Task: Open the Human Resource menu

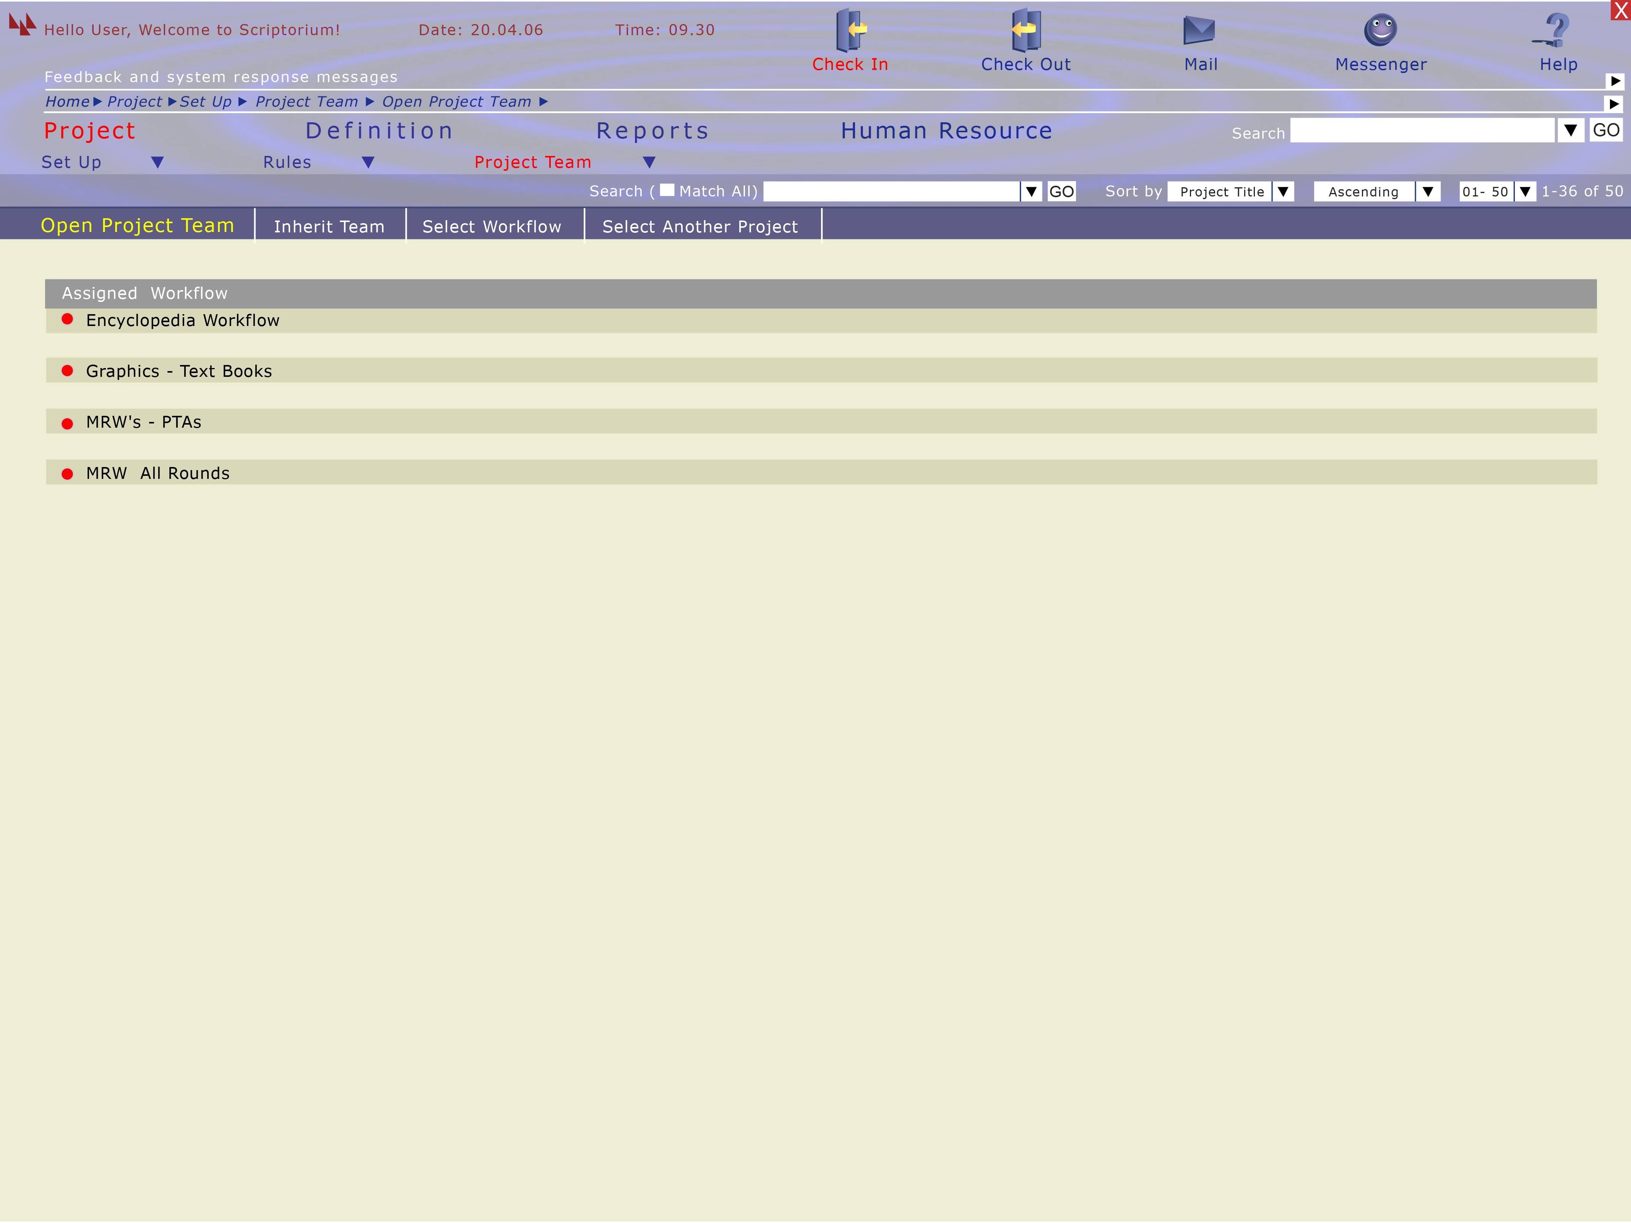Action: tap(946, 130)
